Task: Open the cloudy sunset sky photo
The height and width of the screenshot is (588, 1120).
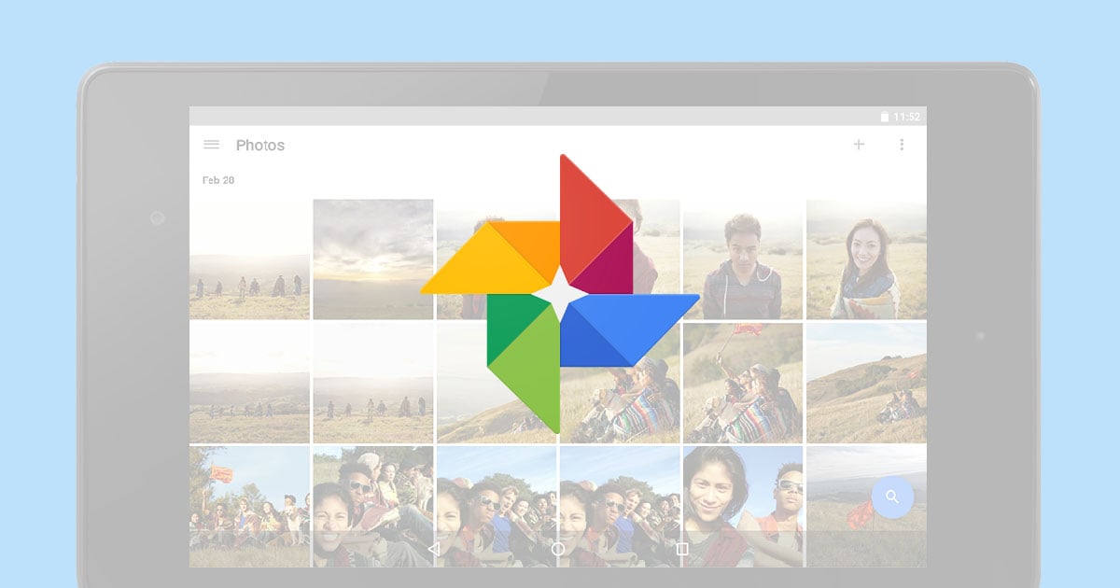Action: pyautogui.click(x=372, y=259)
